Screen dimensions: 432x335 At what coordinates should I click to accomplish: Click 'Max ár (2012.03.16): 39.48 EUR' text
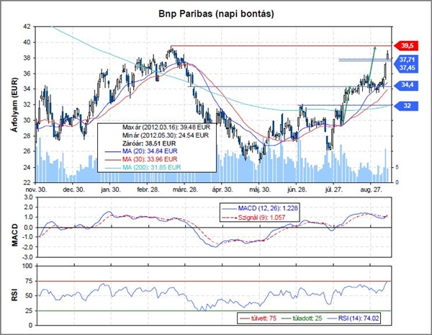tap(166, 128)
